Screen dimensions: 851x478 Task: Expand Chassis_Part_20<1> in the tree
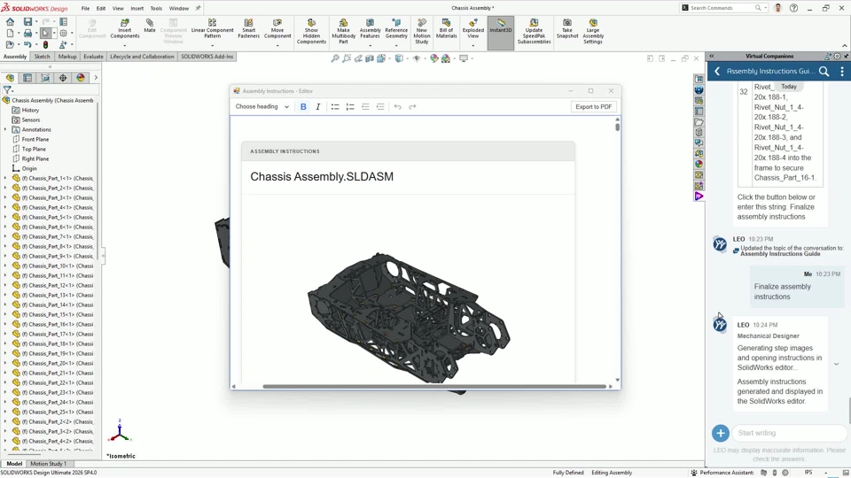click(x=5, y=364)
